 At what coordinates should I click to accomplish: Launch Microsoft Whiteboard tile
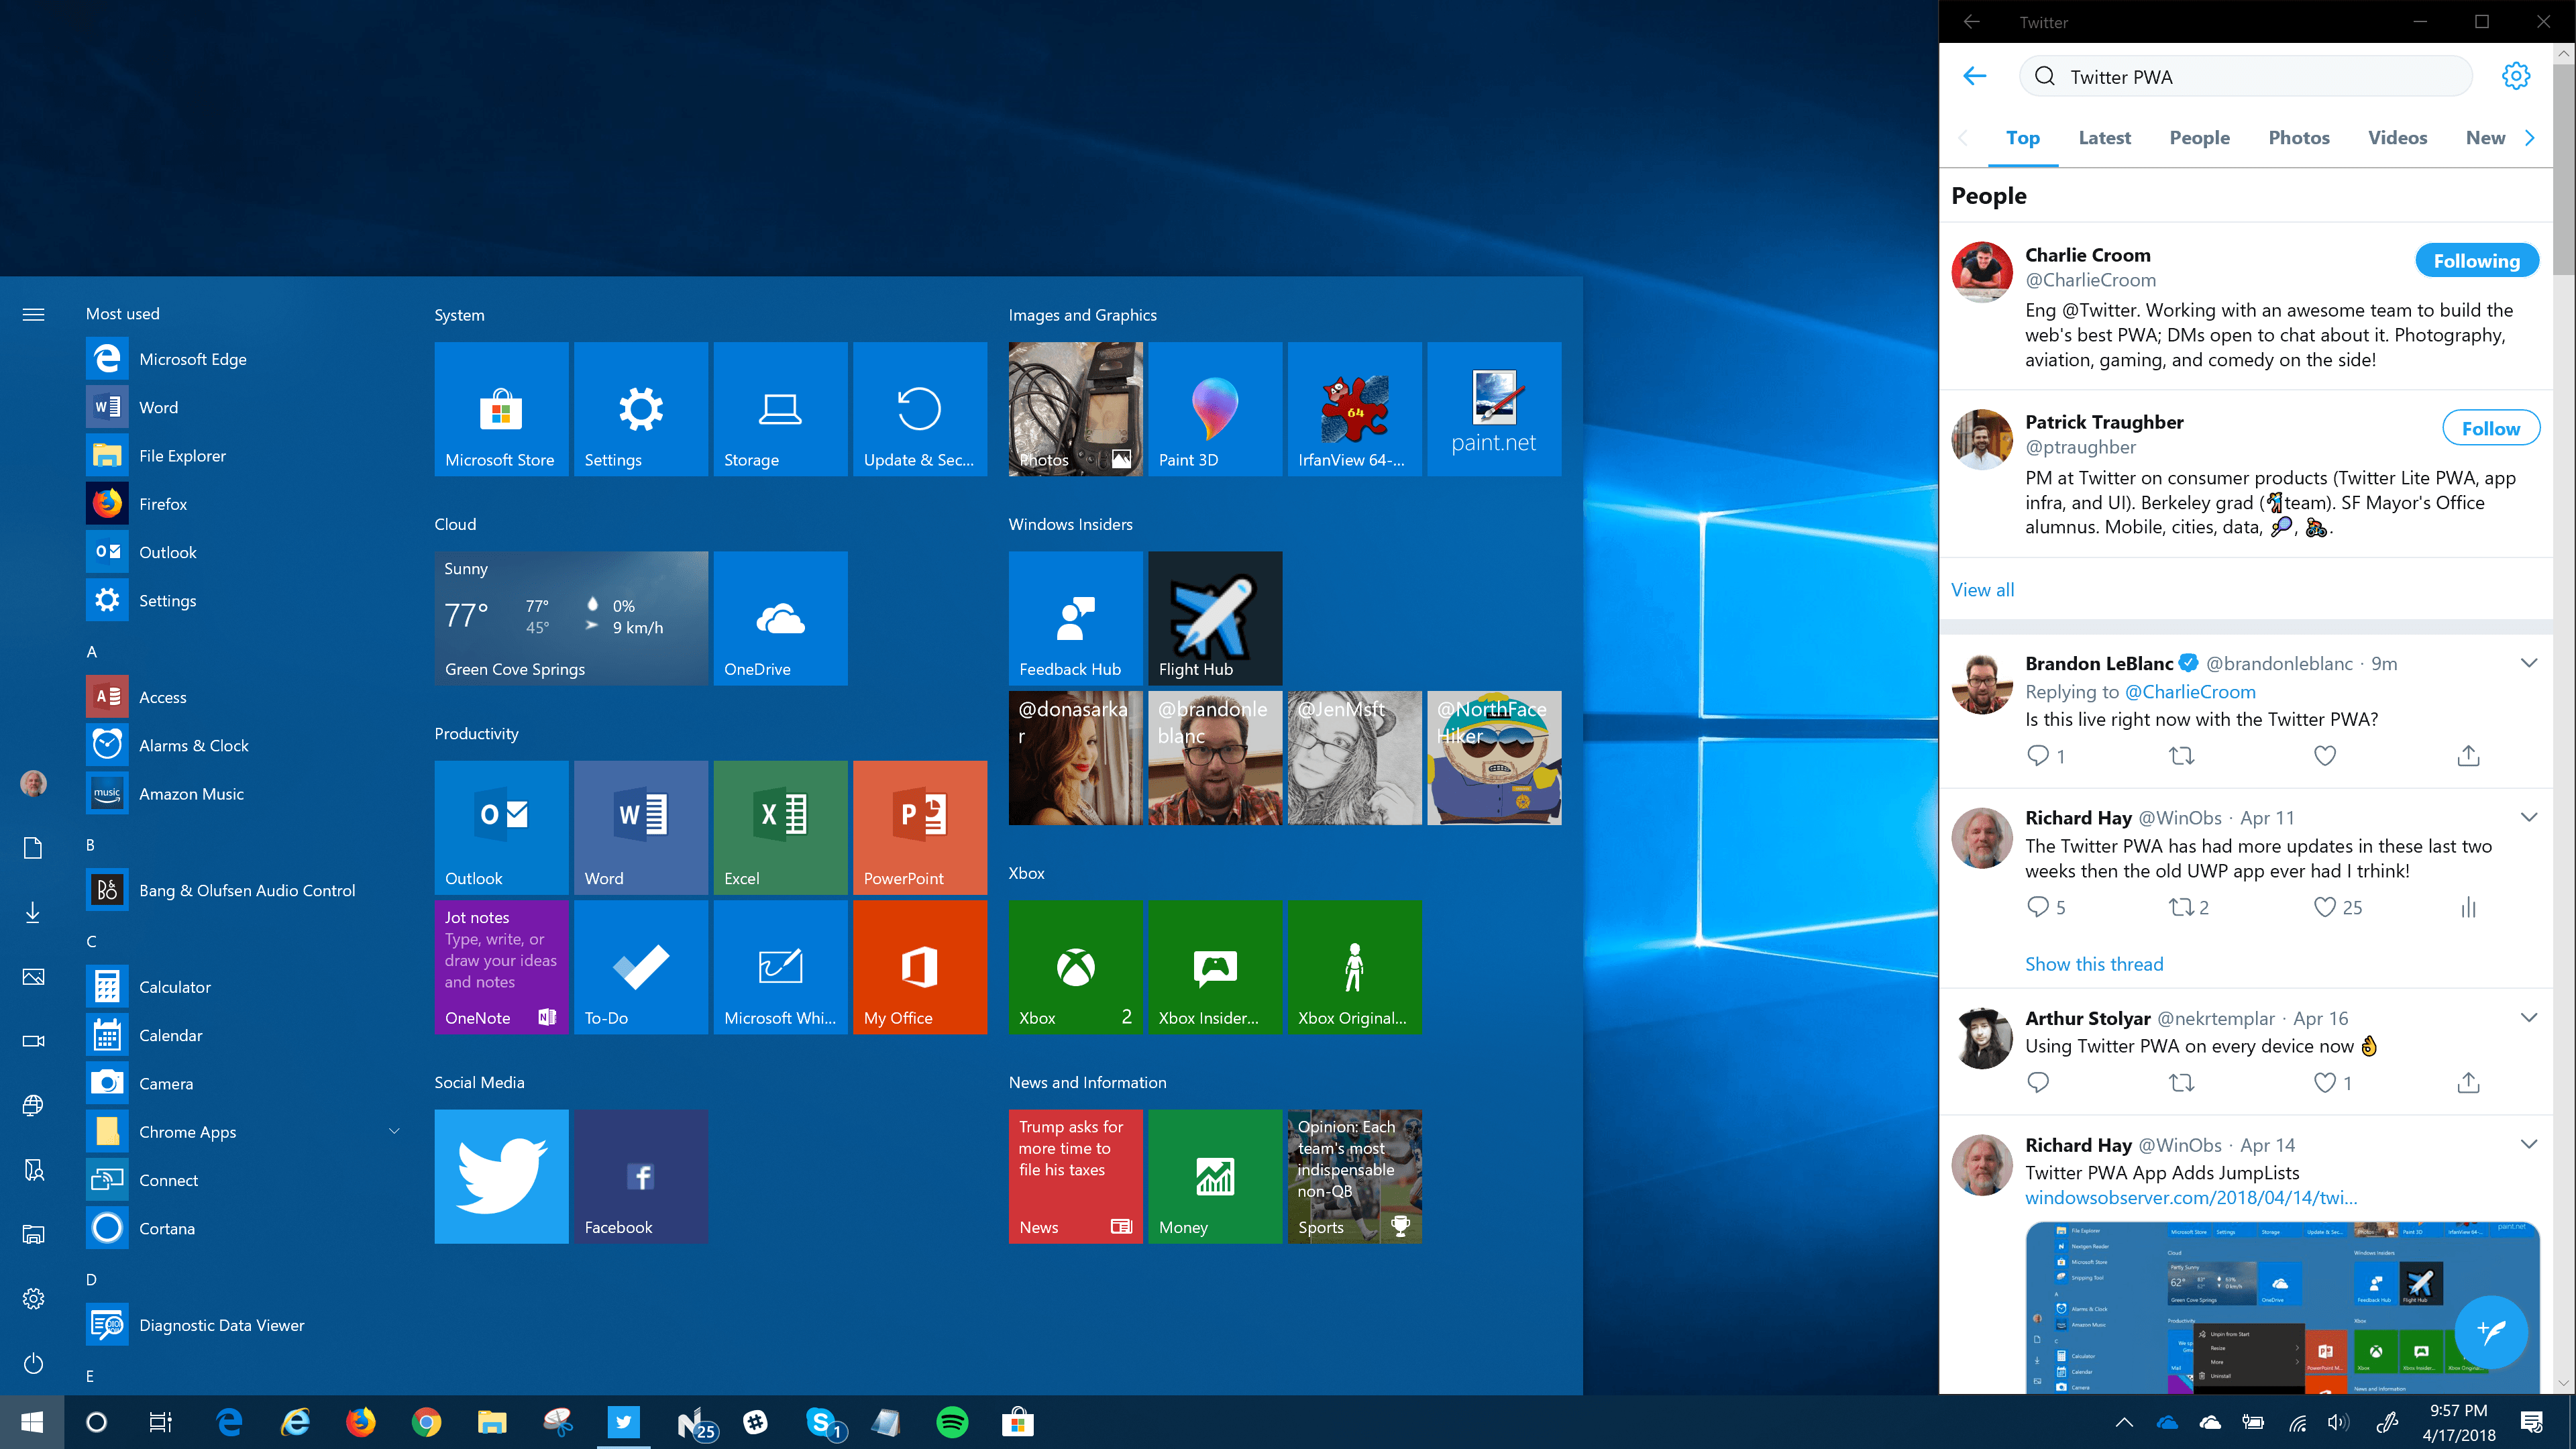[780, 967]
